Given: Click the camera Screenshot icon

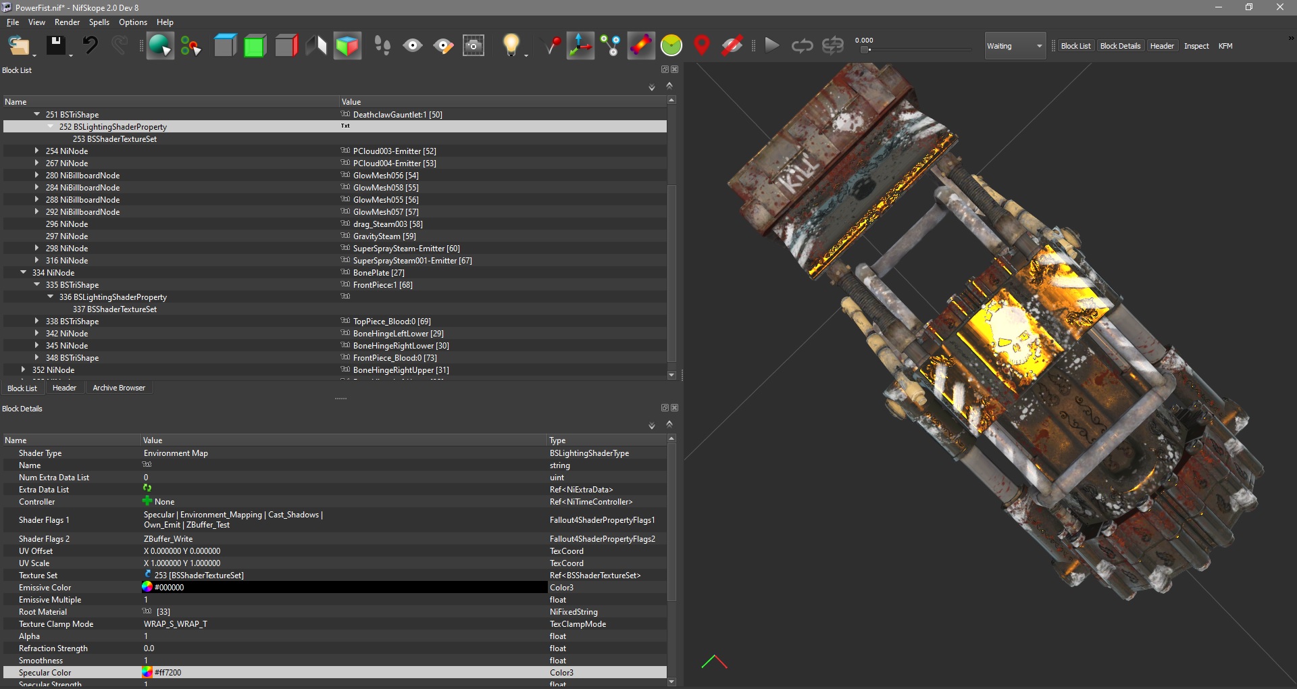Looking at the screenshot, I should tap(474, 46).
